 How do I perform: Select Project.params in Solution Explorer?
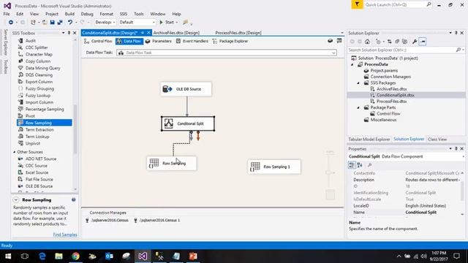click(384, 71)
